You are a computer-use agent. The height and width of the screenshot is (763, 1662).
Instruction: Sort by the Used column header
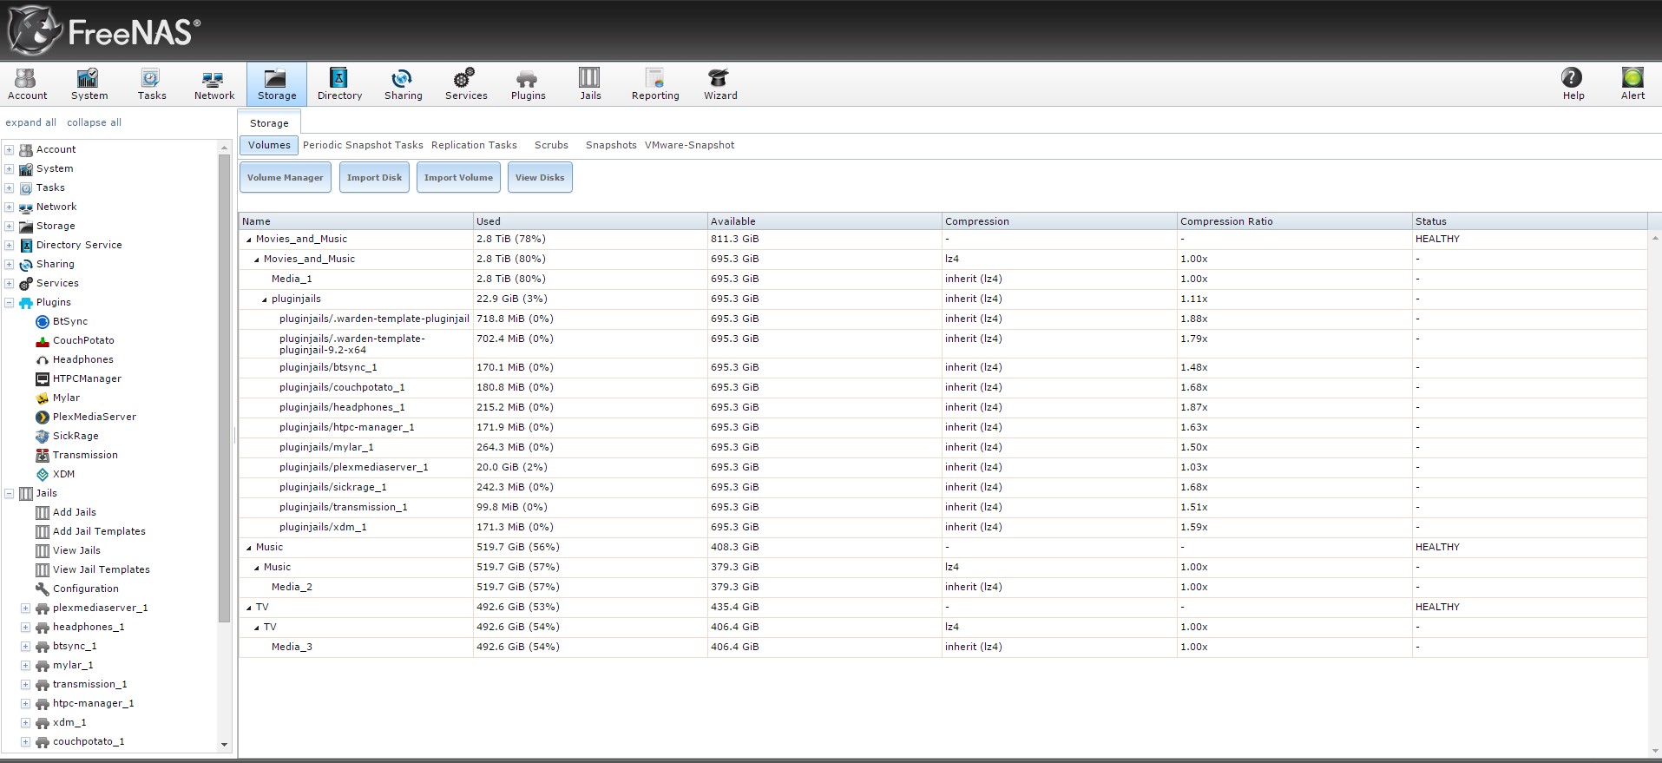[590, 221]
